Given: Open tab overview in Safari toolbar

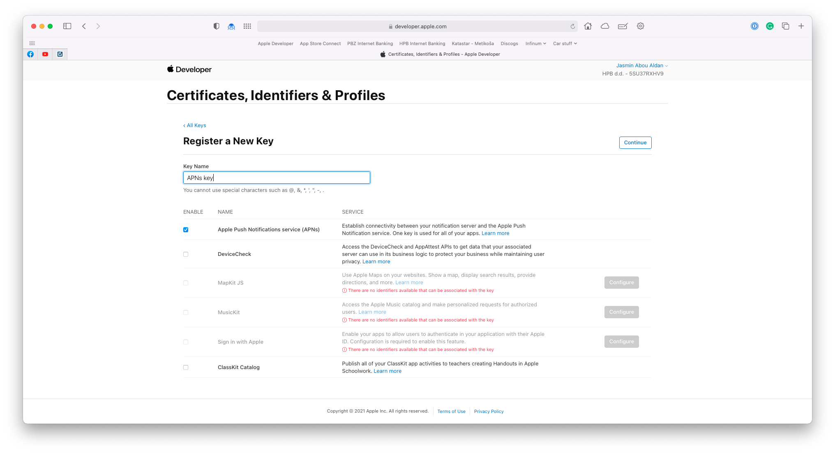Looking at the screenshot, I should (786, 26).
